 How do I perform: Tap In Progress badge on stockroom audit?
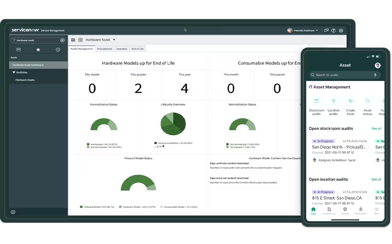point(323,141)
